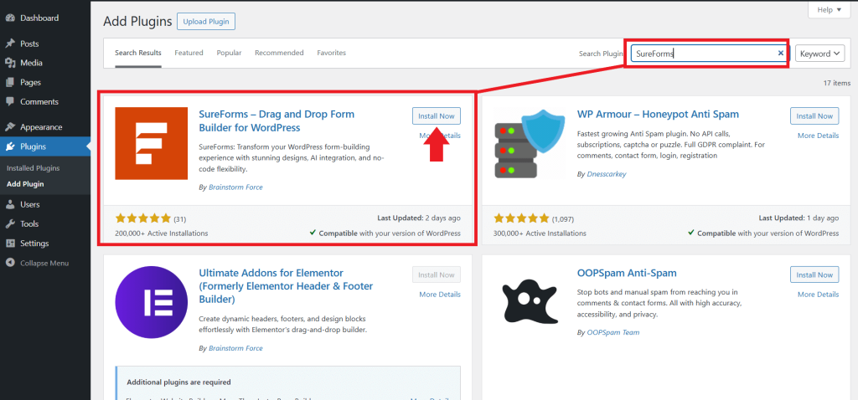This screenshot has height=400, width=858.
Task: View More Details for OOPSpam Anti-Spam
Action: click(x=818, y=295)
